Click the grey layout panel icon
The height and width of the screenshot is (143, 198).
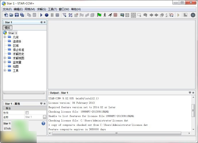click(x=185, y=15)
